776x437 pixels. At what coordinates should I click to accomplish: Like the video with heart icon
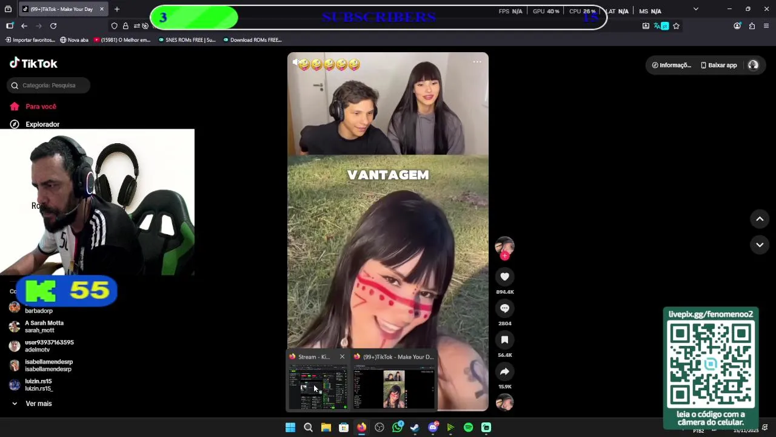(504, 277)
